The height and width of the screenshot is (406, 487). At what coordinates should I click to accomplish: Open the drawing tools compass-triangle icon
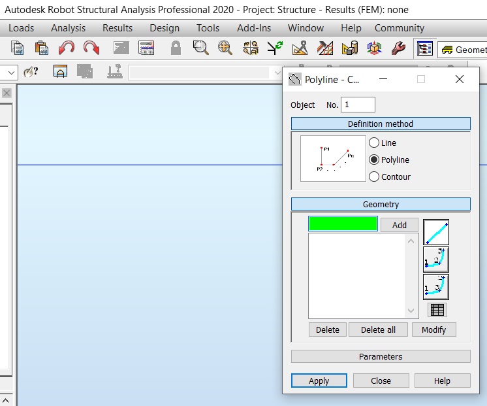click(300, 48)
